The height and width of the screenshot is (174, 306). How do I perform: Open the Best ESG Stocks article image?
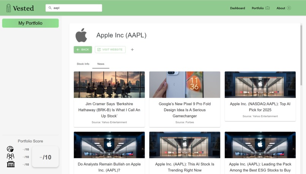coord(260,145)
